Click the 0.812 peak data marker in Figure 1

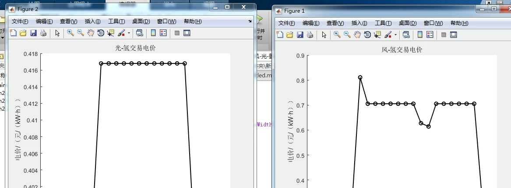[x=360, y=77]
